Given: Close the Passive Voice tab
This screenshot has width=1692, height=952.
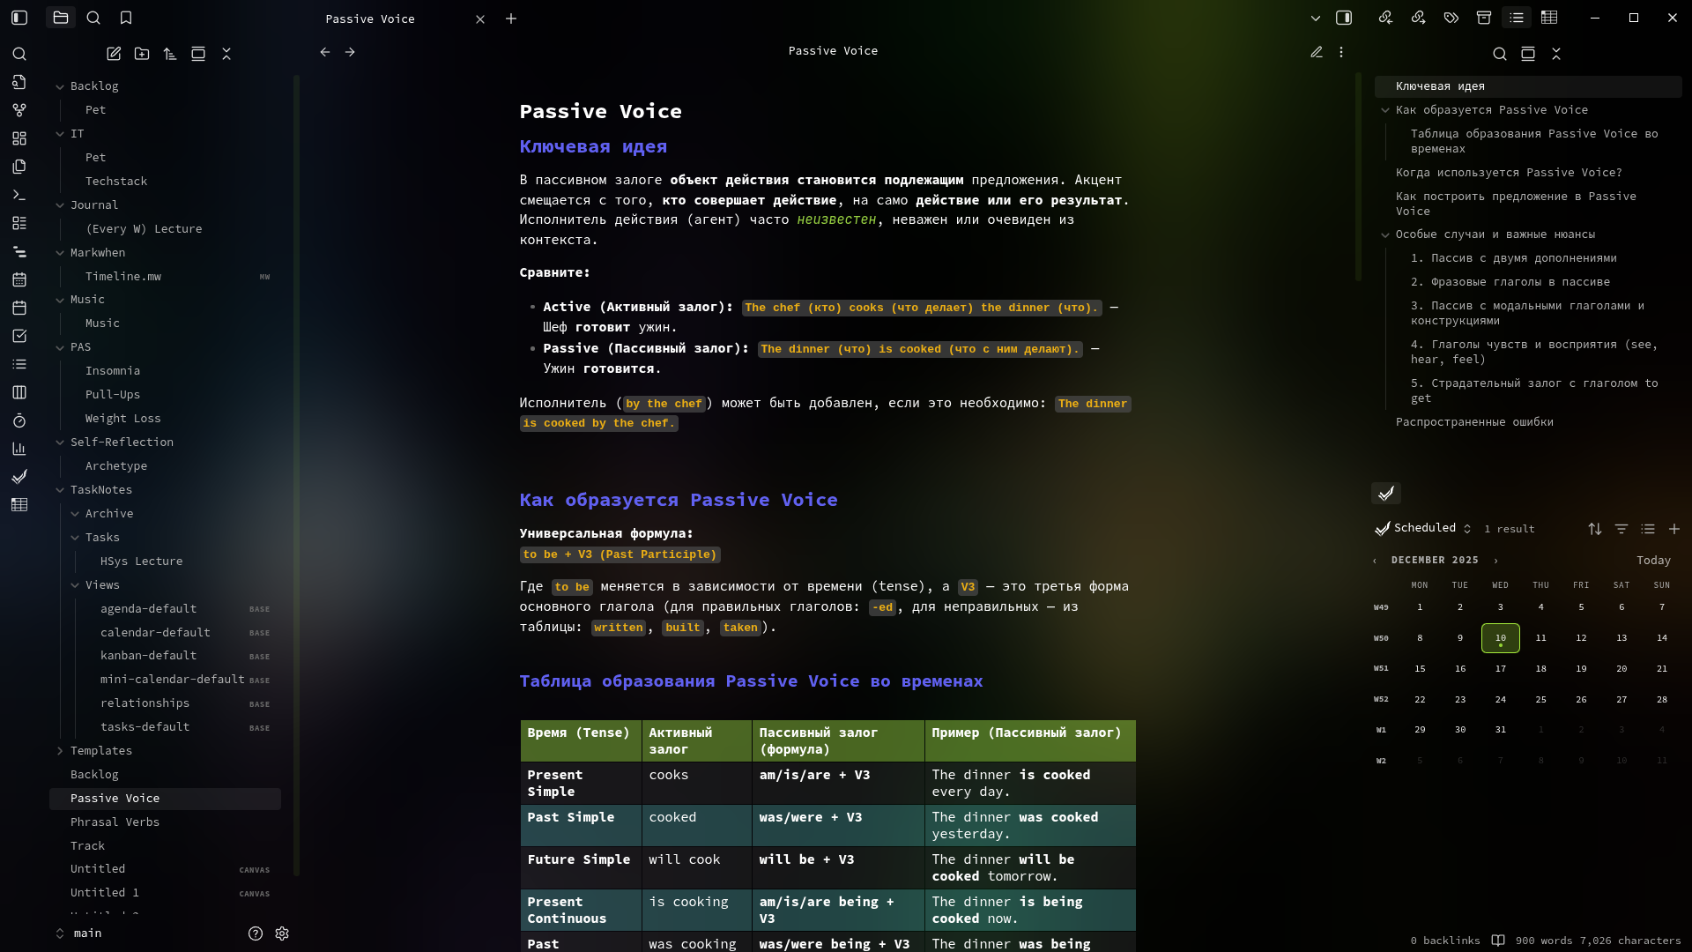Looking at the screenshot, I should pos(480,19).
